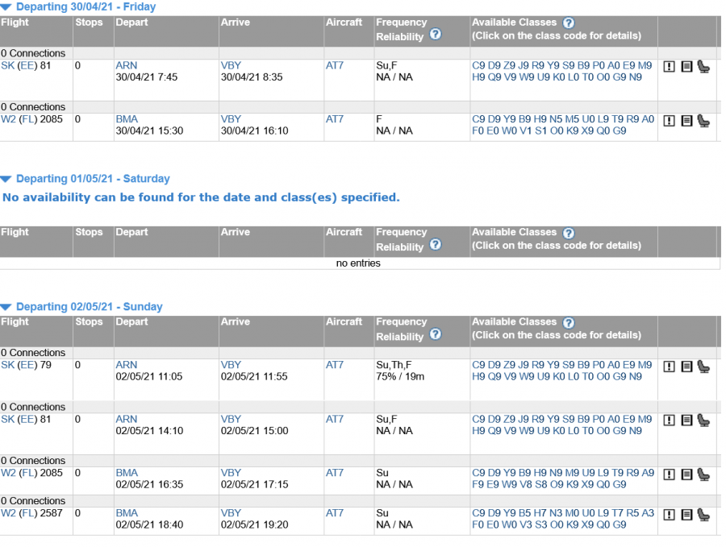Click the N5 class code
Screen dimensions: 726x547
[556, 119]
